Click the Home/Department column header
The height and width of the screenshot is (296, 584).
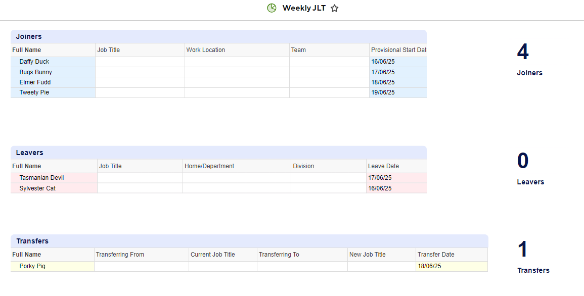click(237, 166)
